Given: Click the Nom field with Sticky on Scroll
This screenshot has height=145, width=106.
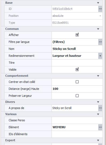Looking at the screenshot, I should pyautogui.click(x=77, y=49).
